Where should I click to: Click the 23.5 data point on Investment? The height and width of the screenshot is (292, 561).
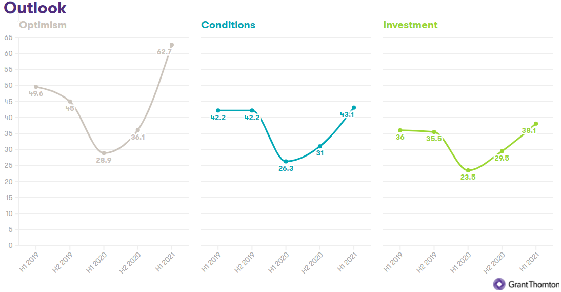468,170
